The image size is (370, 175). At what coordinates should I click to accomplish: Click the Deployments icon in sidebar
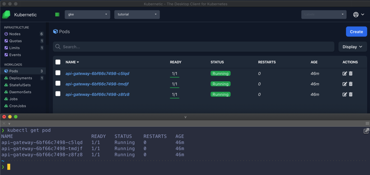[x=6, y=78]
